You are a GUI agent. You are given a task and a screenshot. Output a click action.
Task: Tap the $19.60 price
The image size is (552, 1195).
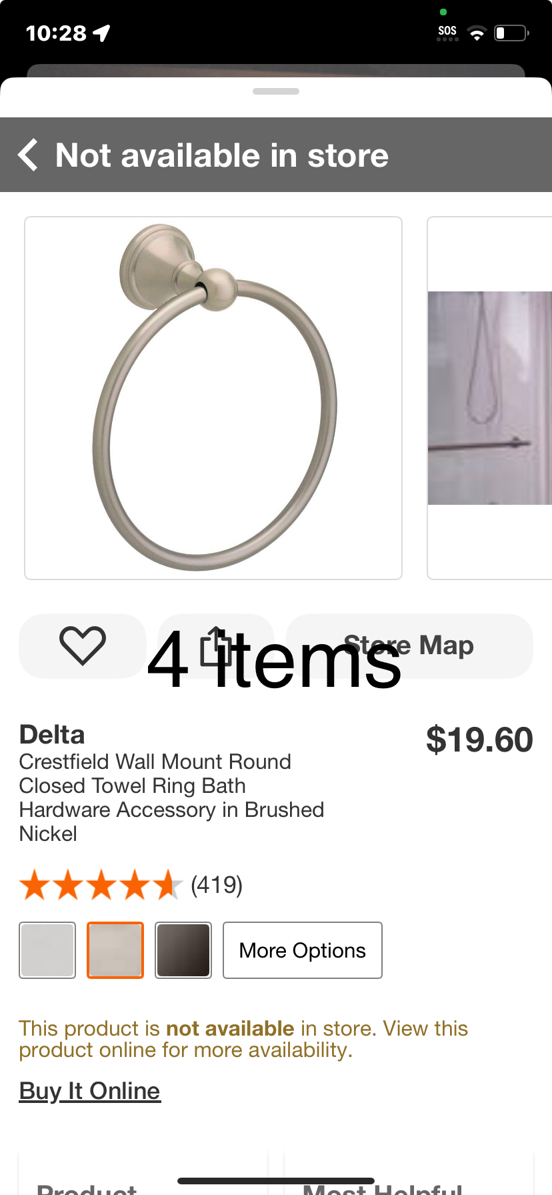click(479, 740)
